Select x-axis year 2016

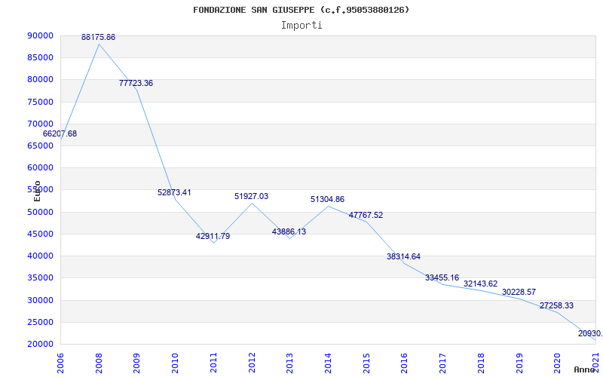(405, 363)
